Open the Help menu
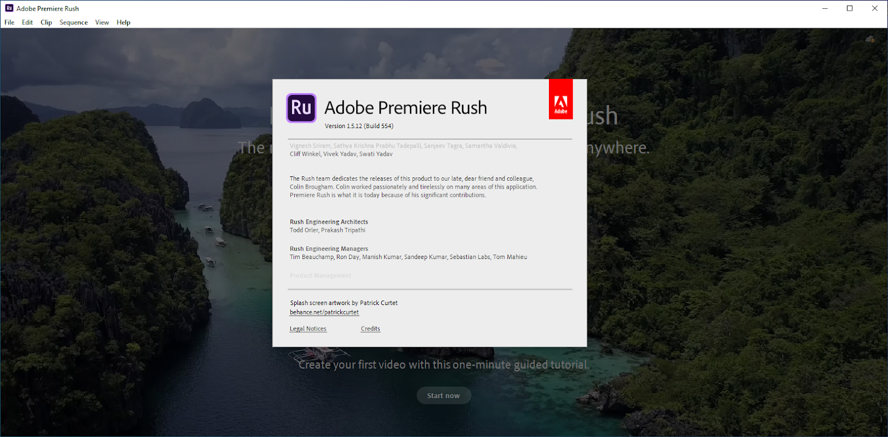The image size is (888, 437). pos(123,22)
